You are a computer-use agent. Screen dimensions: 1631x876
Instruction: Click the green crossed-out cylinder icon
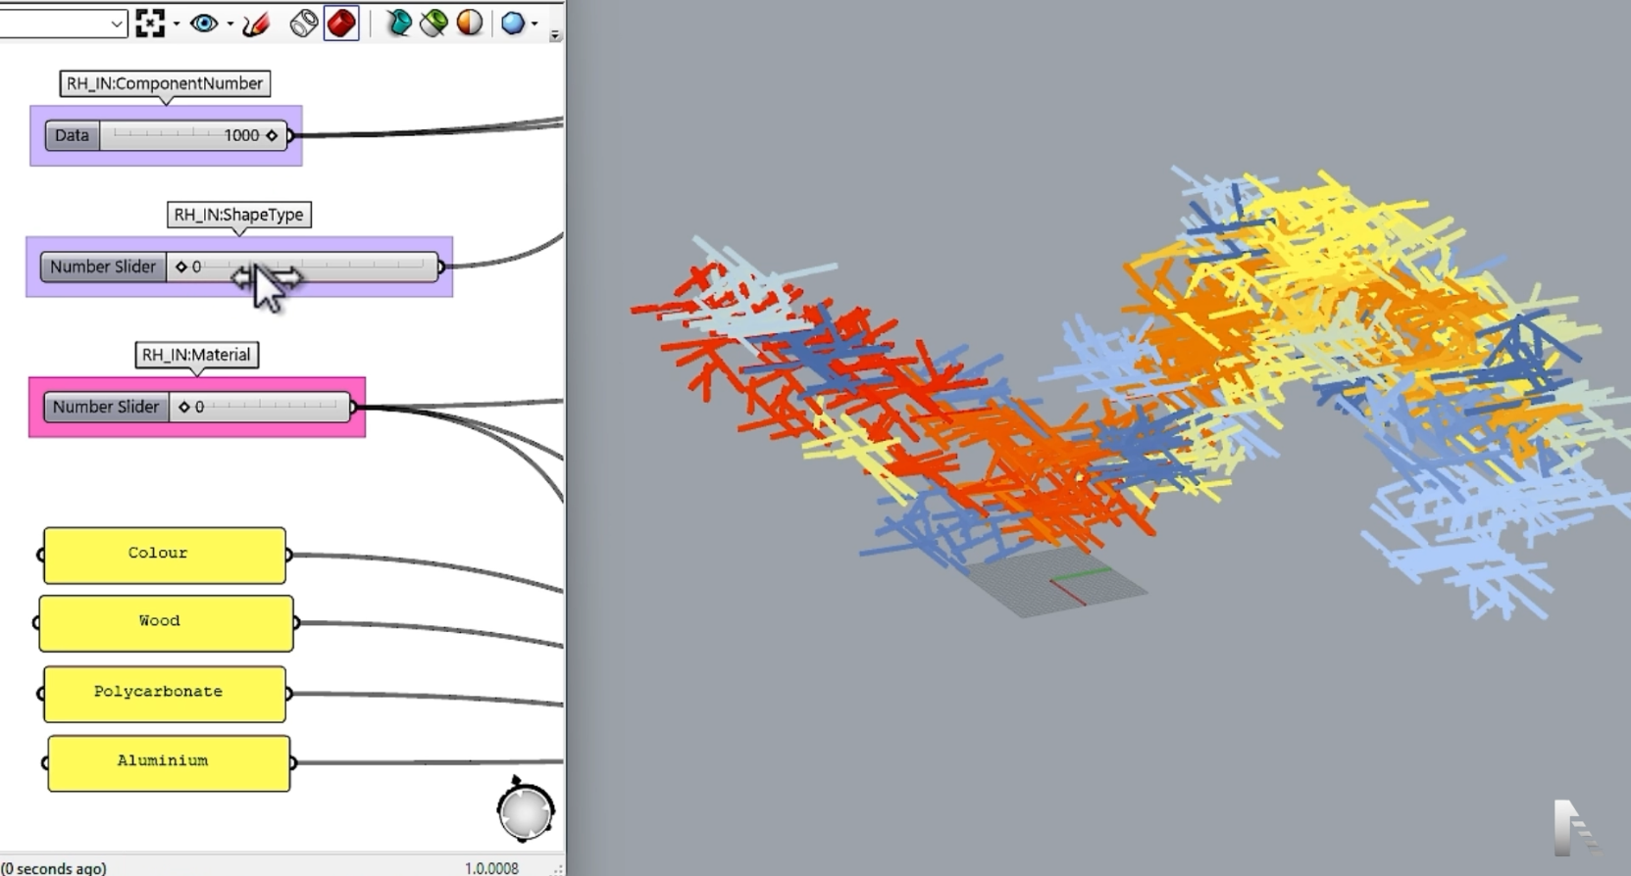pyautogui.click(x=433, y=24)
